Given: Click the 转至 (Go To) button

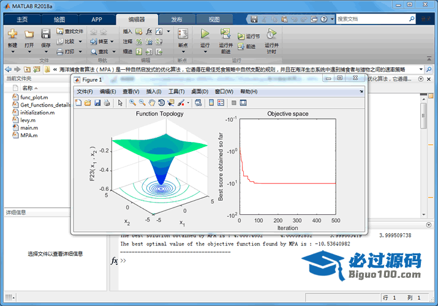Looking at the screenshot, I should [99, 42].
